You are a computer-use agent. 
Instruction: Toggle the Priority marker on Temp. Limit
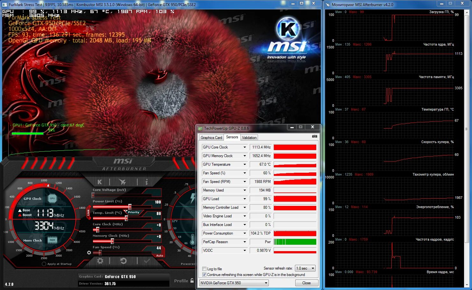click(133, 212)
